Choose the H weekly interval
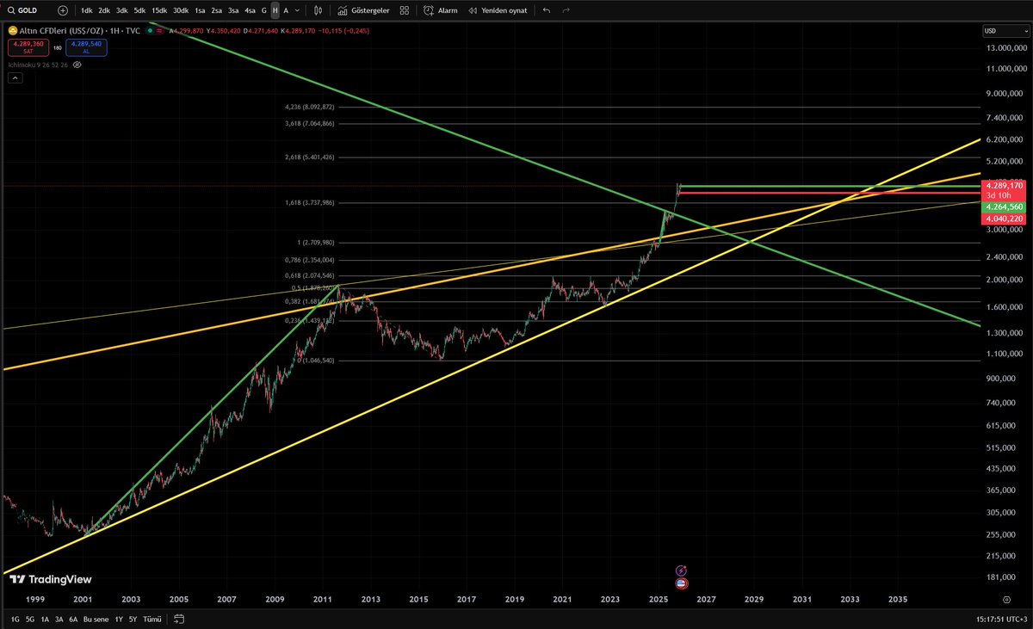Image resolution: width=1033 pixels, height=629 pixels. (275, 11)
